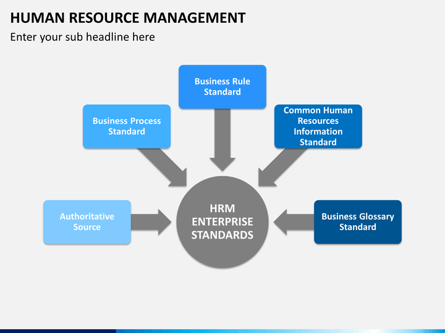Select the arrow beside Business Glossary Standard
Viewport: 445px width, 333px height.
pos(294,222)
